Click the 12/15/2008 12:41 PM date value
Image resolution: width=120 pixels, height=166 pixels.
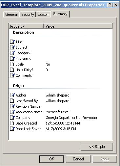(63, 123)
